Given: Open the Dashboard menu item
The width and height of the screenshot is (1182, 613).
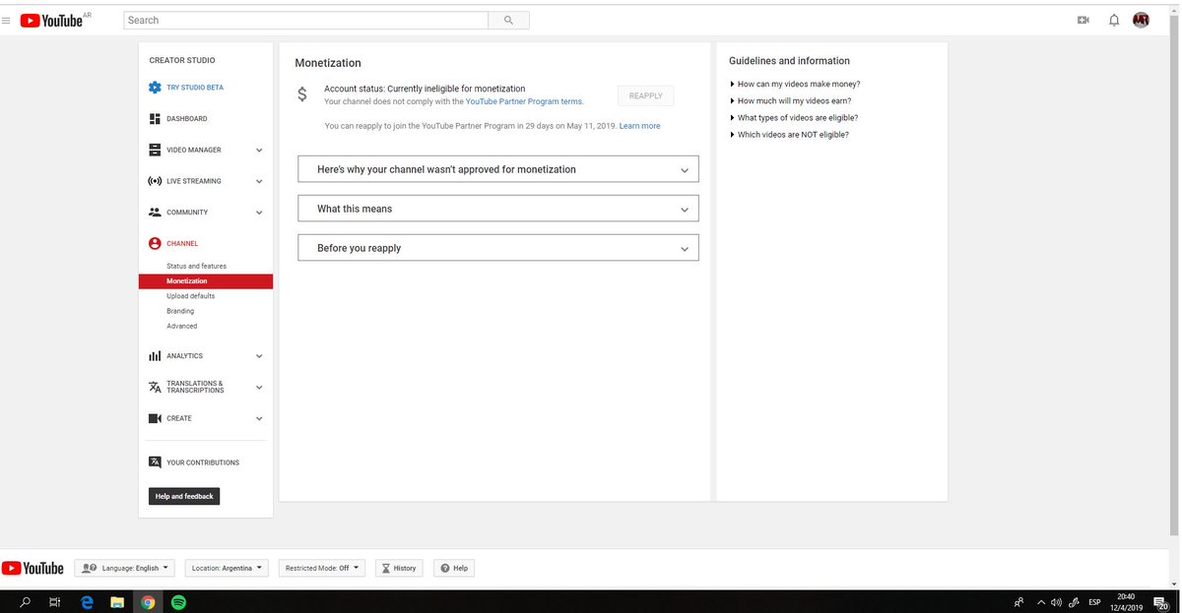Looking at the screenshot, I should 187,119.
